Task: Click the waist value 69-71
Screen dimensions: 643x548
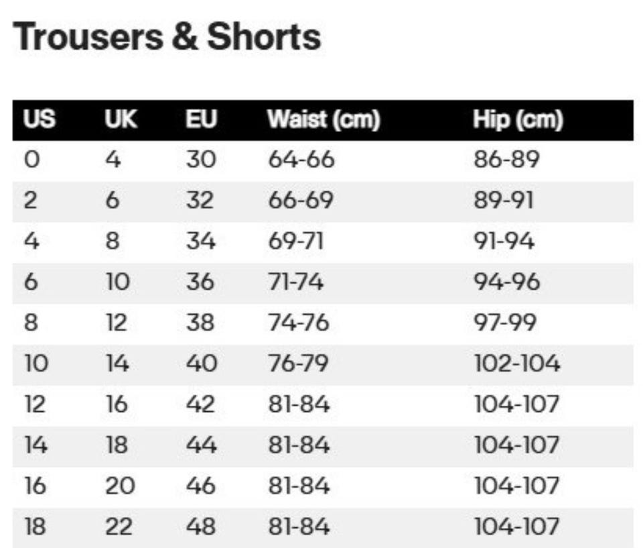Action: coord(295,241)
